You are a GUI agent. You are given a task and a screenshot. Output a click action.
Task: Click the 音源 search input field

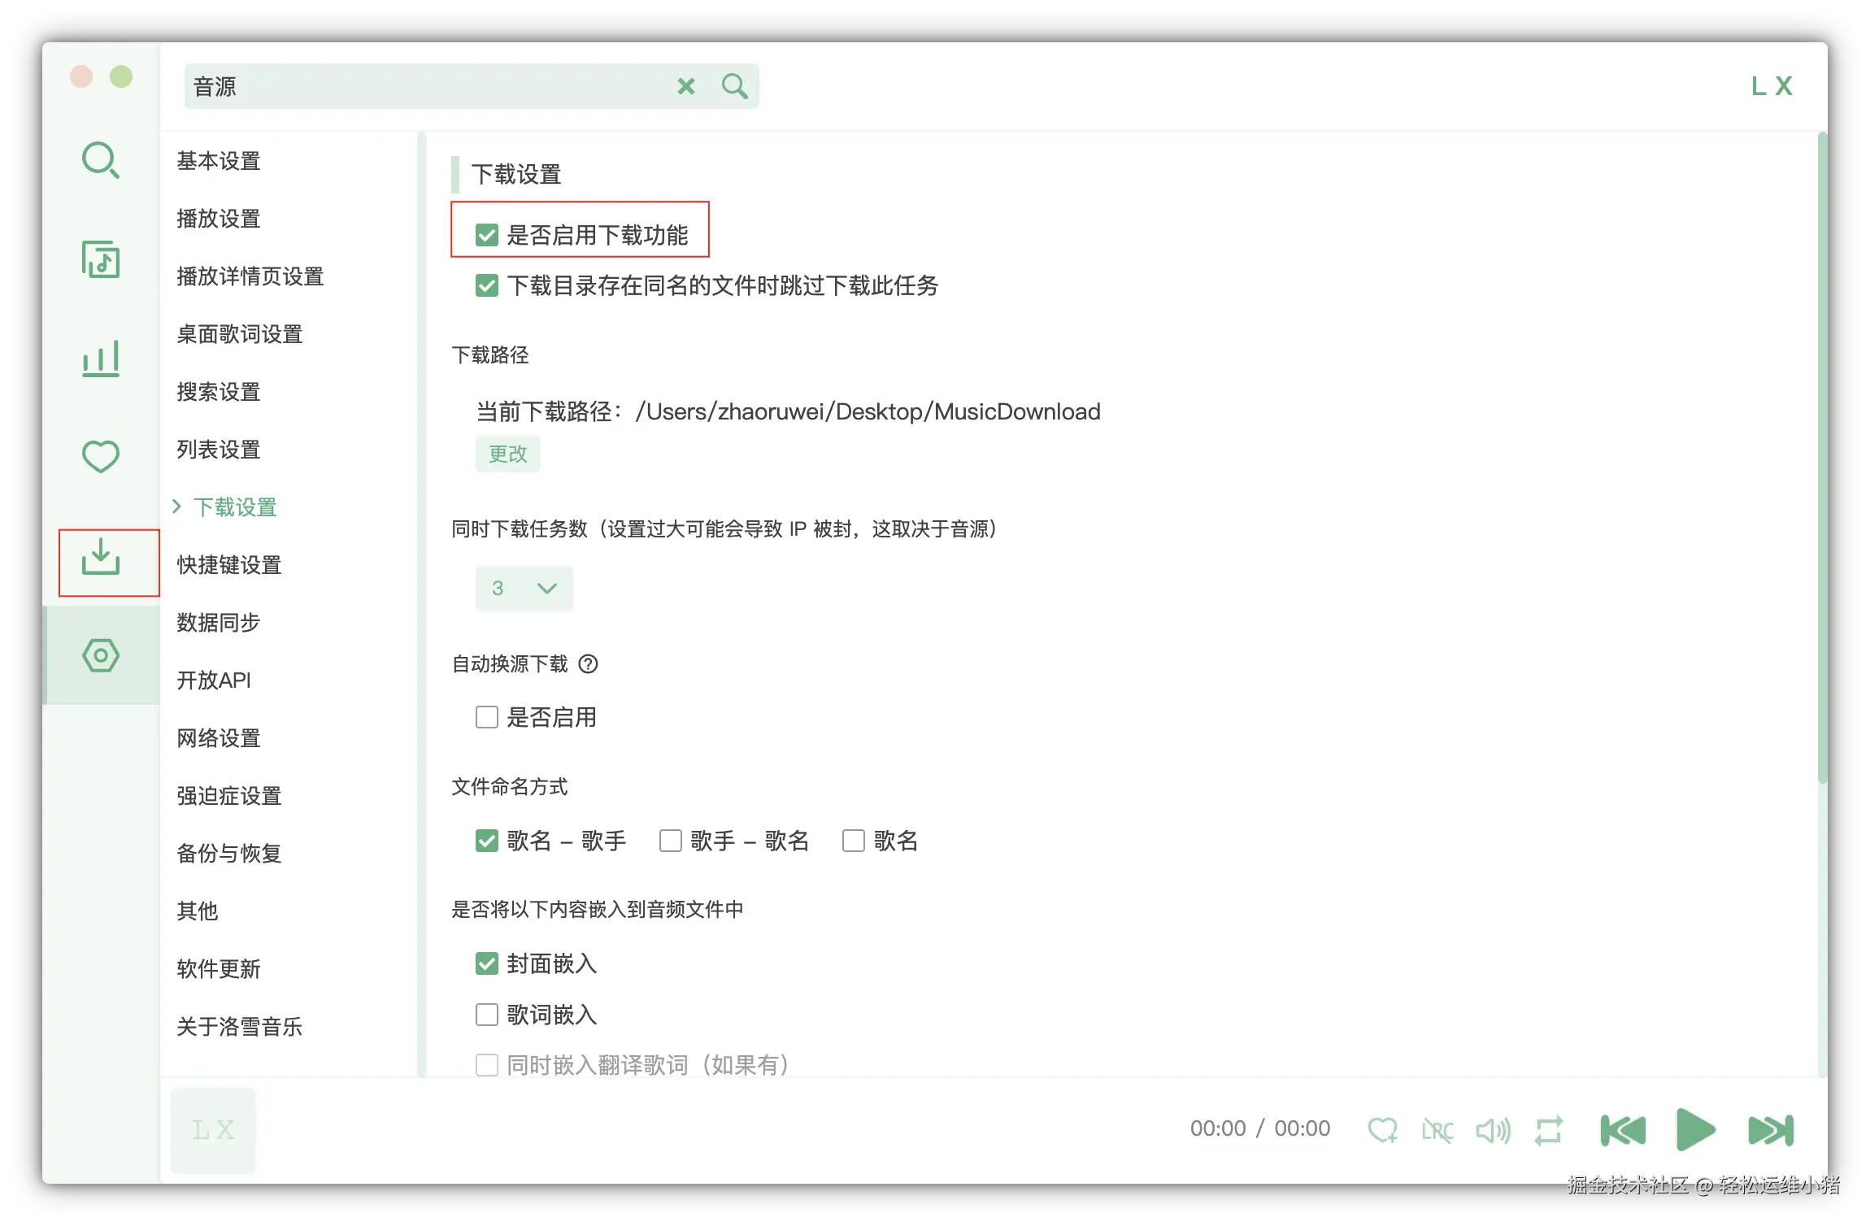click(x=423, y=86)
